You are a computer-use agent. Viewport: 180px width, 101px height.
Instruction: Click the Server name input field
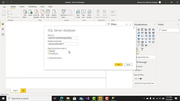(x=63, y=38)
